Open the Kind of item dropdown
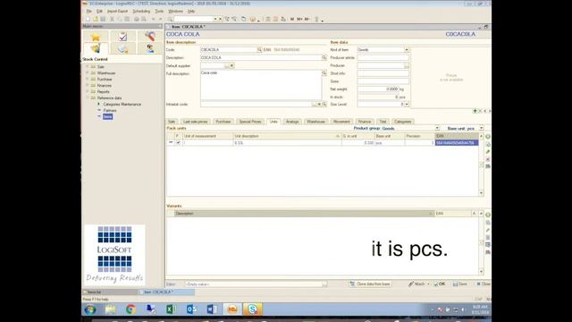 (x=407, y=50)
